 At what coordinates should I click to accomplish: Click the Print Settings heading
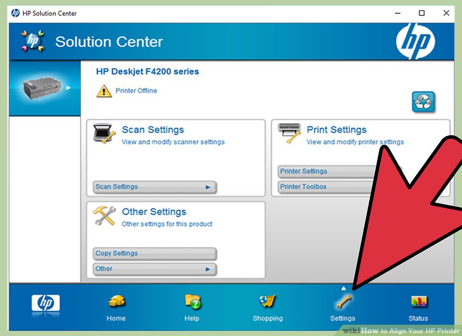[336, 130]
